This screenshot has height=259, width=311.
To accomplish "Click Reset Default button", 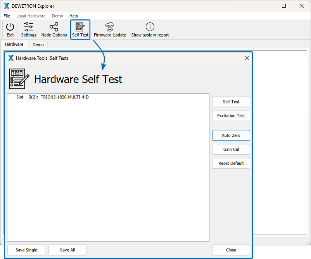I will 231,163.
